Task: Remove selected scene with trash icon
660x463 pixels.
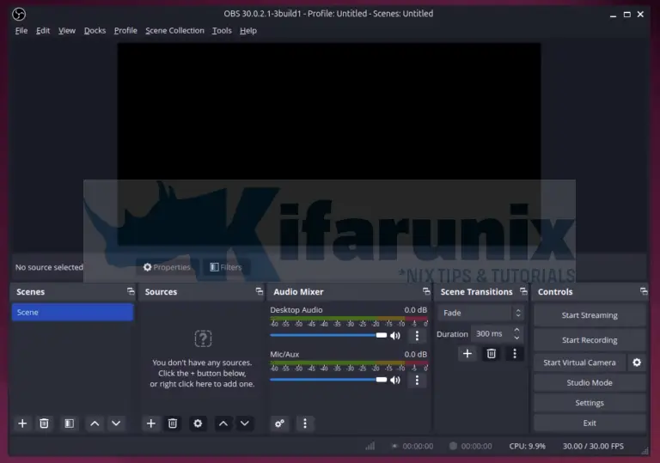Action: (x=44, y=423)
